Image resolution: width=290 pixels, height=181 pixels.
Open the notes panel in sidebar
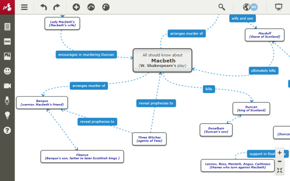click(x=7, y=27)
